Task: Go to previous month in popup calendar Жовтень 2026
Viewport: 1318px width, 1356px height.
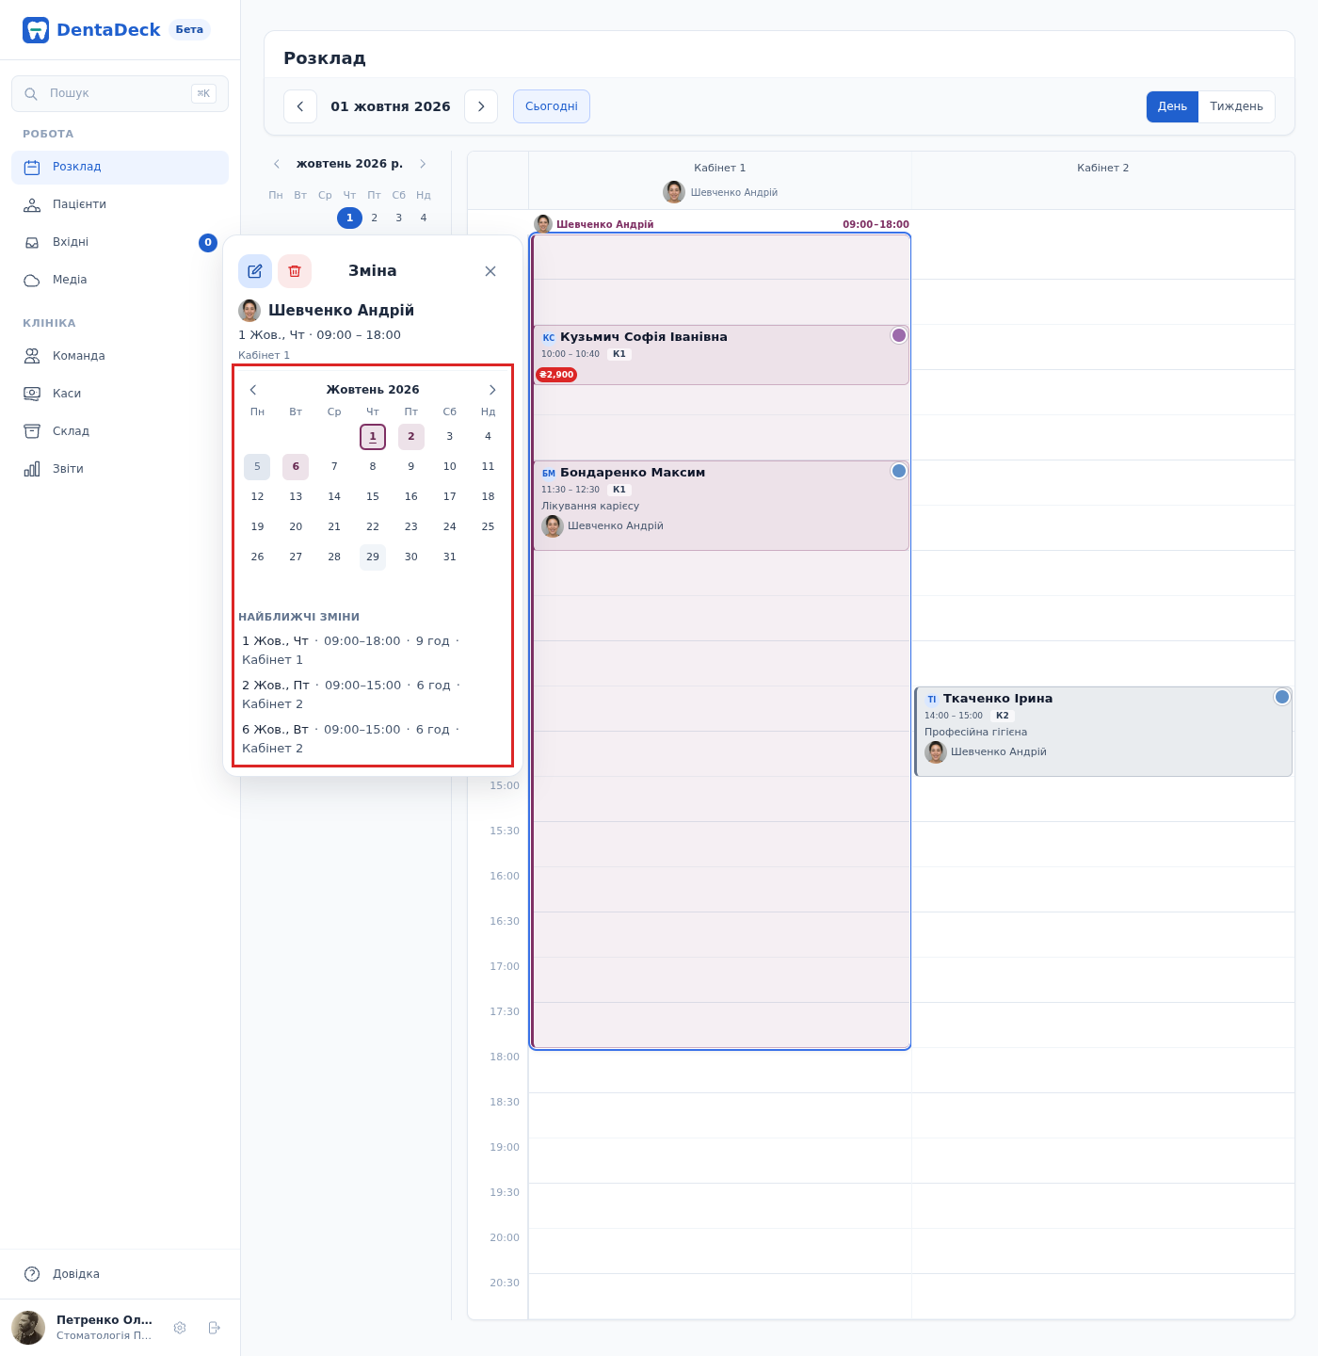Action: tap(253, 390)
